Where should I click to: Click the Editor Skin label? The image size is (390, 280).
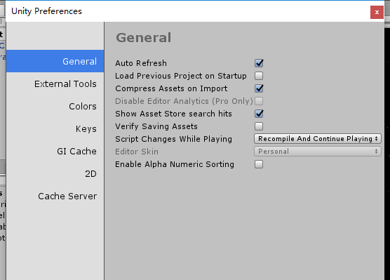click(x=137, y=152)
